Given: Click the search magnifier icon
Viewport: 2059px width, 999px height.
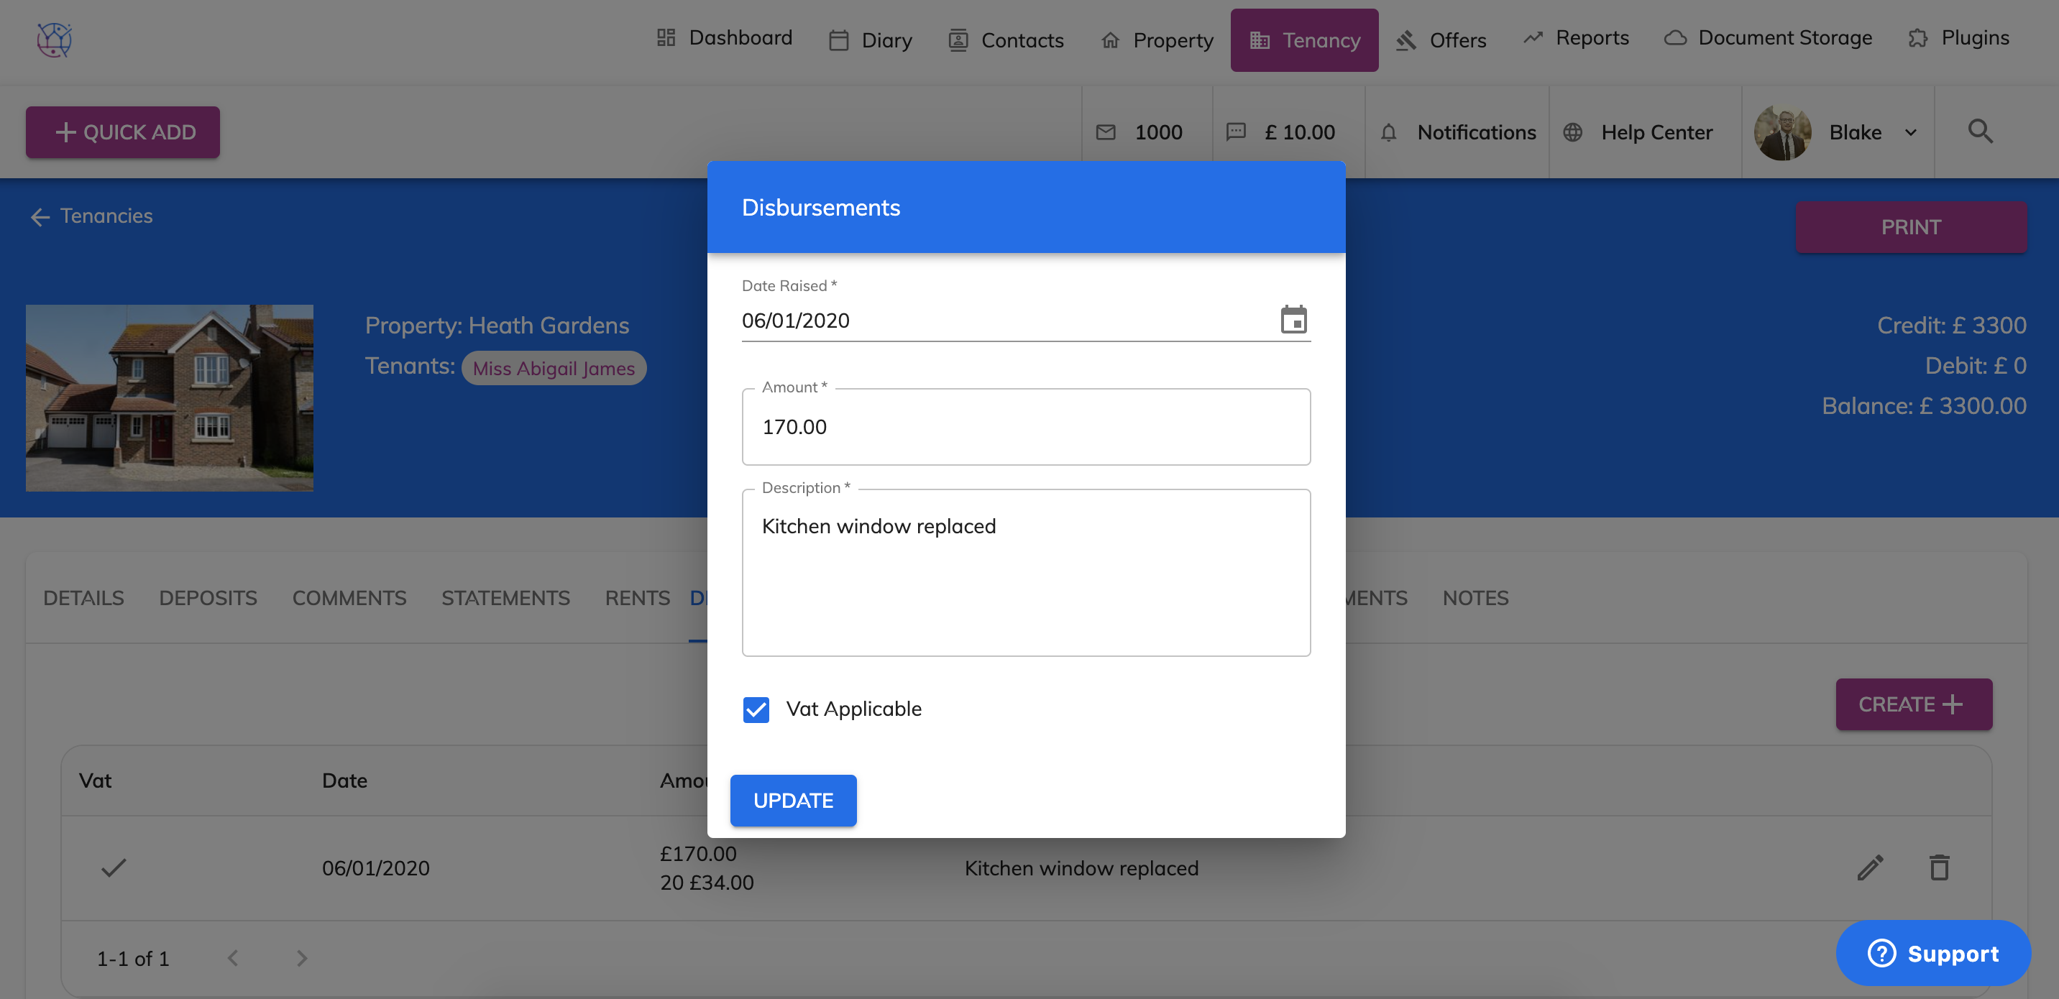Looking at the screenshot, I should [x=1980, y=131].
